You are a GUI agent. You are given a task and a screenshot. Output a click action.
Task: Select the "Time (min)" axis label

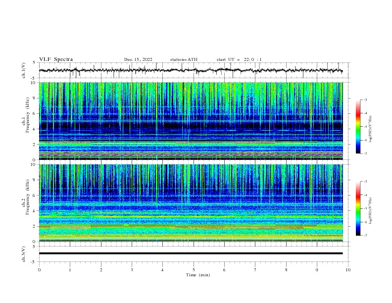coord(198,275)
